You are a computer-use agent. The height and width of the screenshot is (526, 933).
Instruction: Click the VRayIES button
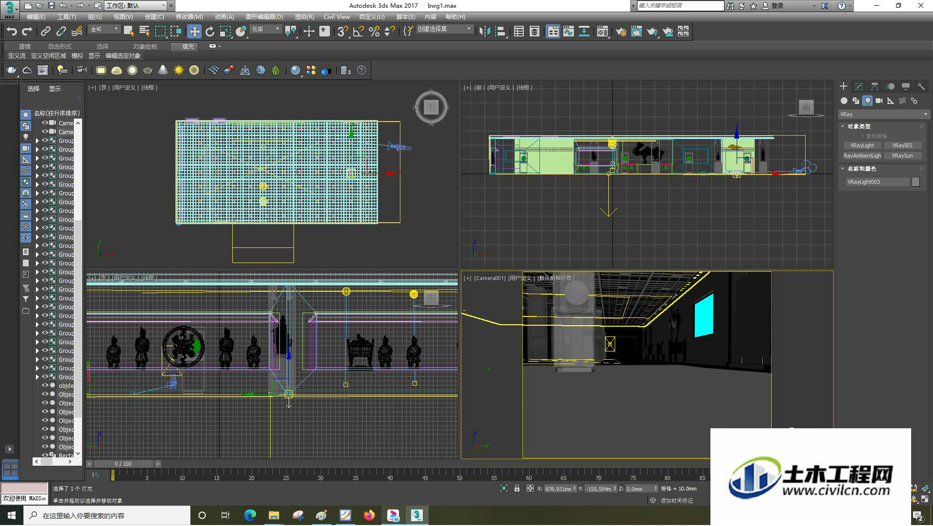pyautogui.click(x=902, y=146)
